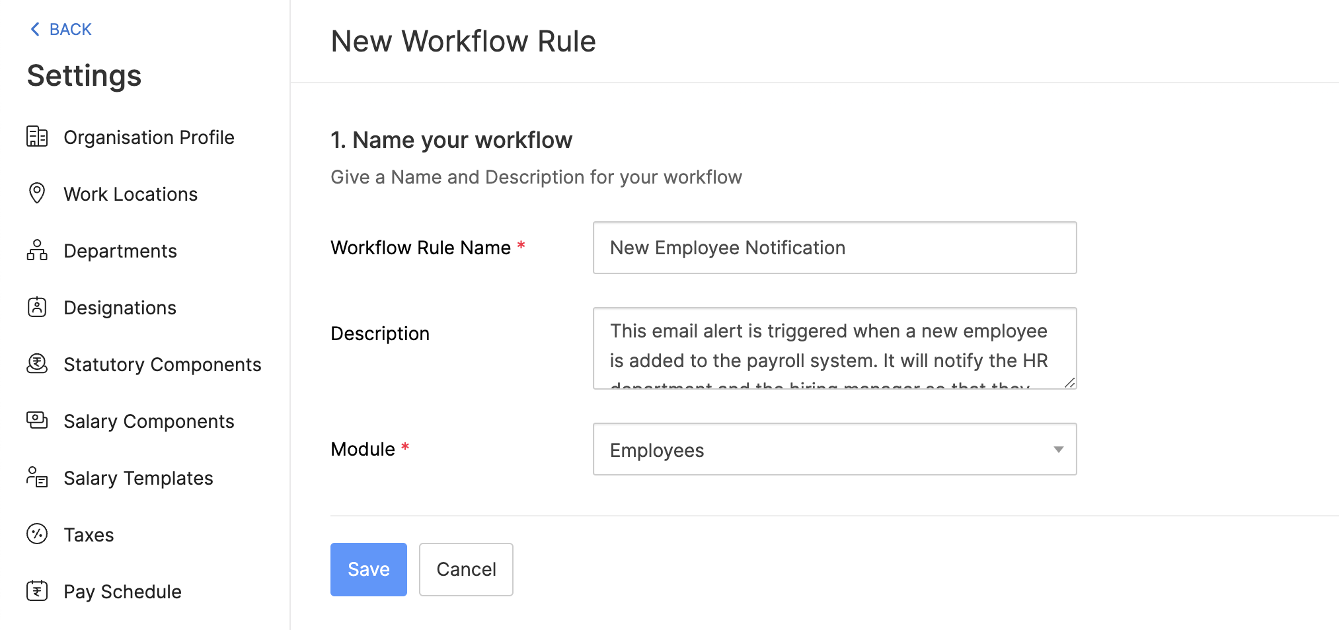Open Departments settings
Image resolution: width=1339 pixels, height=630 pixels.
pos(120,251)
